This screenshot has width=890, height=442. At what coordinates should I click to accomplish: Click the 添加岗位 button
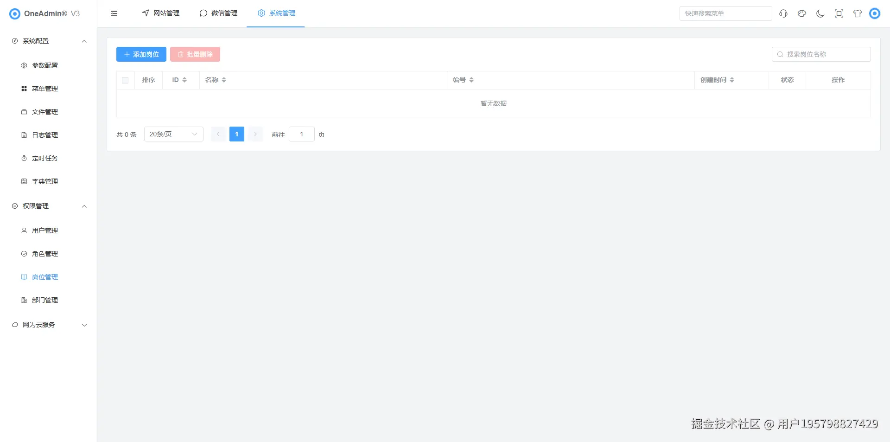[141, 54]
